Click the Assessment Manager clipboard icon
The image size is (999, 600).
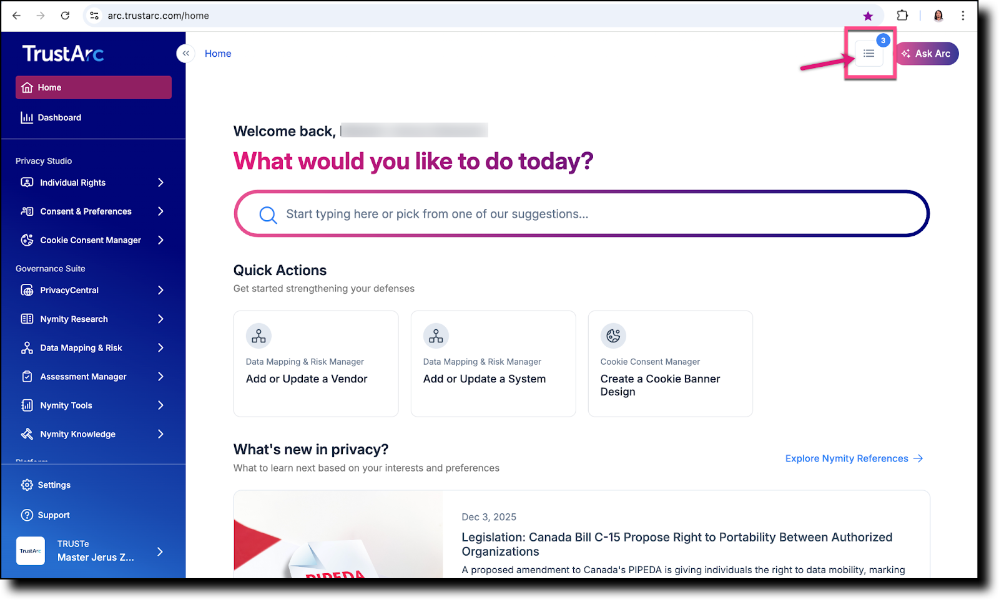pyautogui.click(x=27, y=377)
